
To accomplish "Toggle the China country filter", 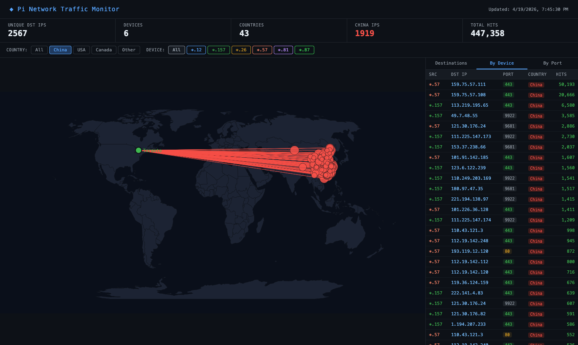I will [60, 50].
